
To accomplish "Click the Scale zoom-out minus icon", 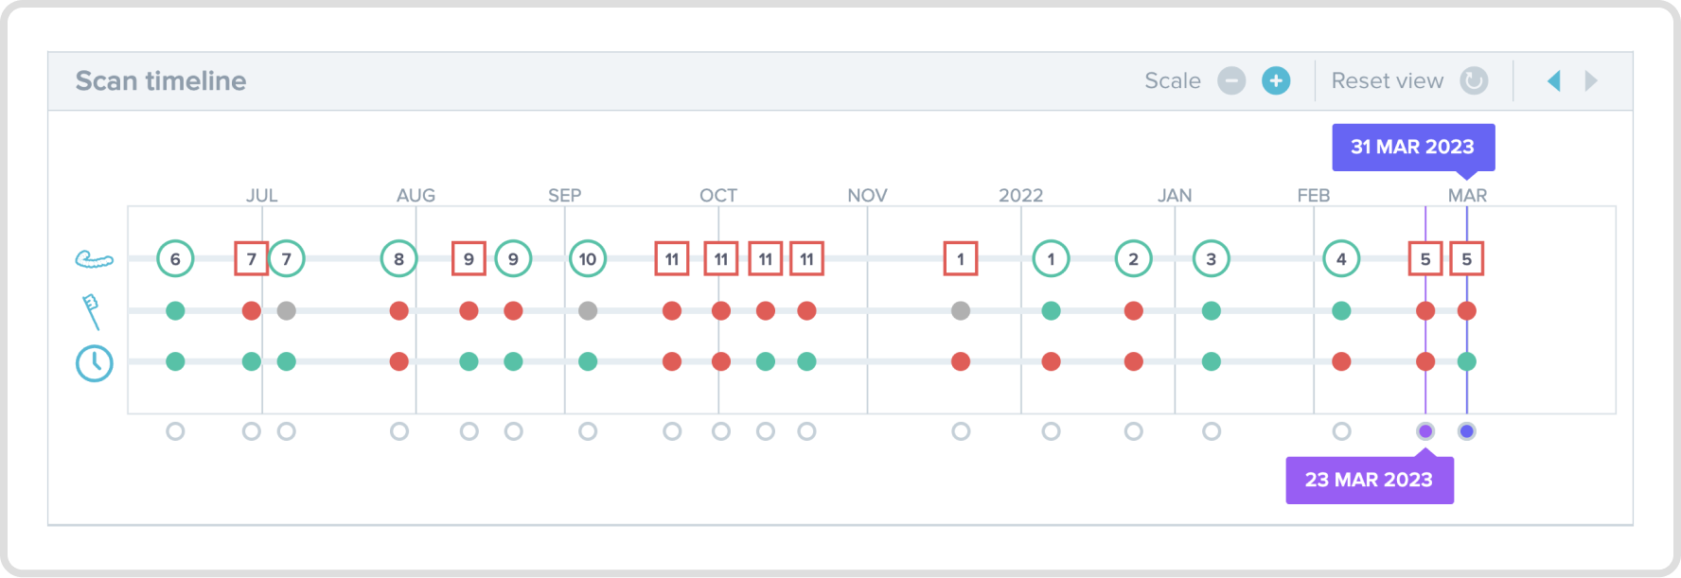I will pyautogui.click(x=1231, y=81).
